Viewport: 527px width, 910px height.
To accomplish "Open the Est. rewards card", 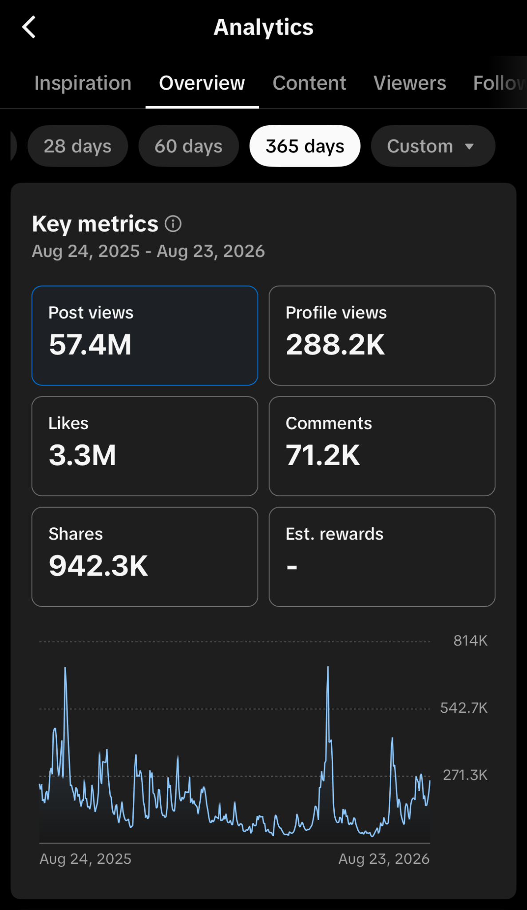I will click(382, 557).
